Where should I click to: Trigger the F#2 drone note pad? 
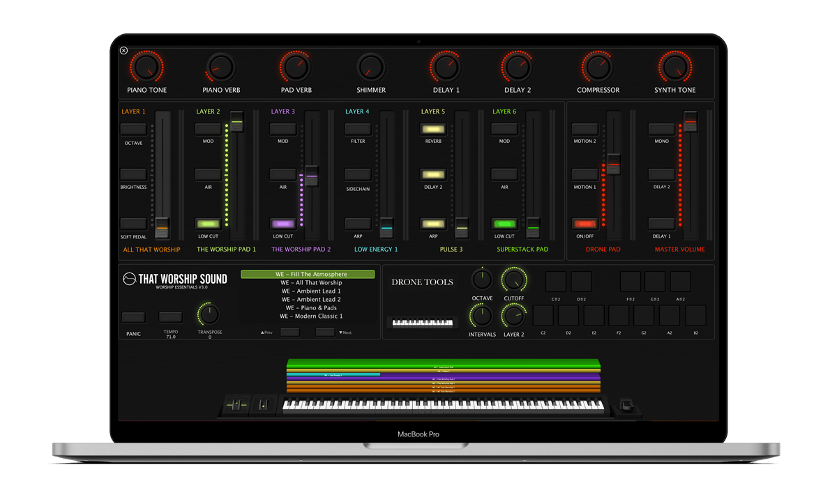(630, 282)
